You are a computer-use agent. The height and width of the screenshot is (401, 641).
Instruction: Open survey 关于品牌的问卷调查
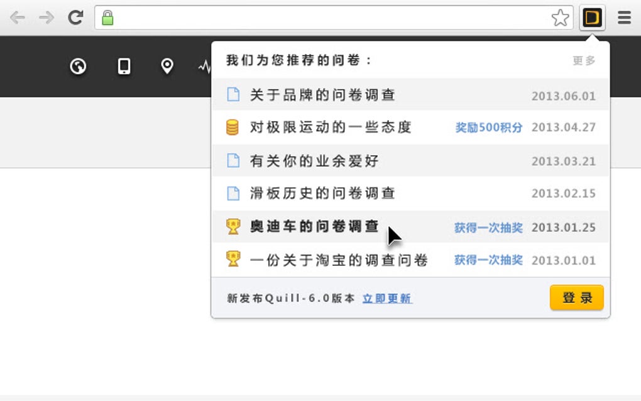[322, 96]
